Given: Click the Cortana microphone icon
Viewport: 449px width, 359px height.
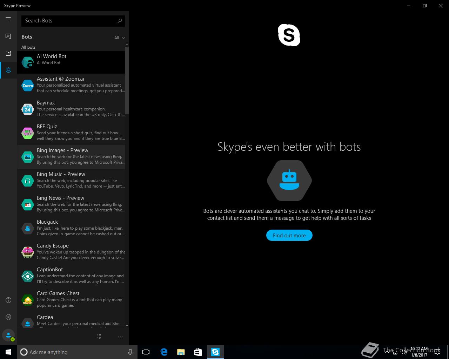Looking at the screenshot, I should pyautogui.click(x=130, y=352).
